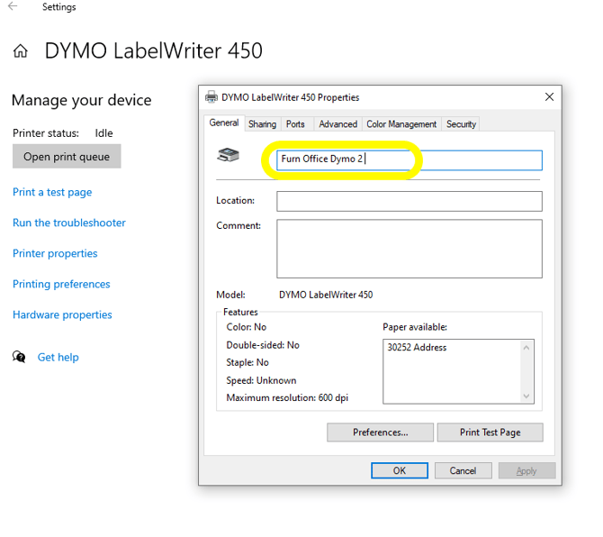Screen dimensions: 603x537
Task: Click the Get help chat icon
Action: tap(19, 357)
